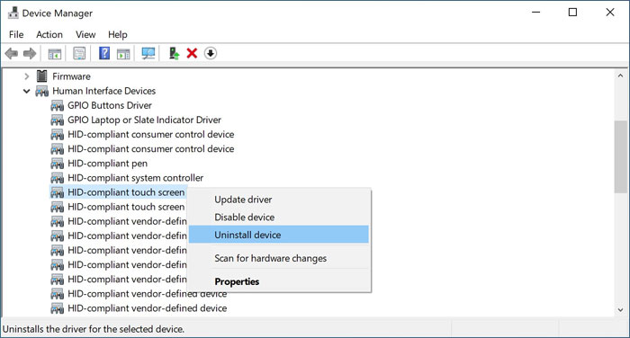630x338 pixels.
Task: Click the red X Uninstall device icon
Action: click(192, 53)
